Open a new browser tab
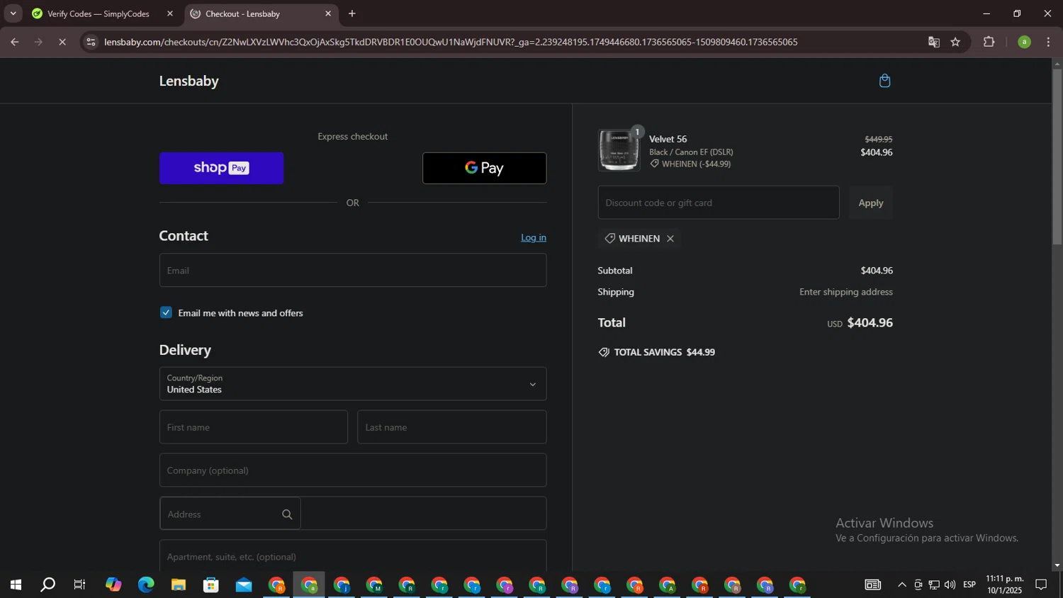Image resolution: width=1063 pixels, height=598 pixels. click(x=352, y=13)
